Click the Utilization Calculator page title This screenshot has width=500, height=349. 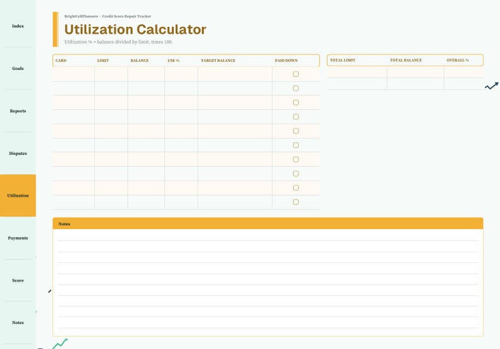pyautogui.click(x=135, y=30)
